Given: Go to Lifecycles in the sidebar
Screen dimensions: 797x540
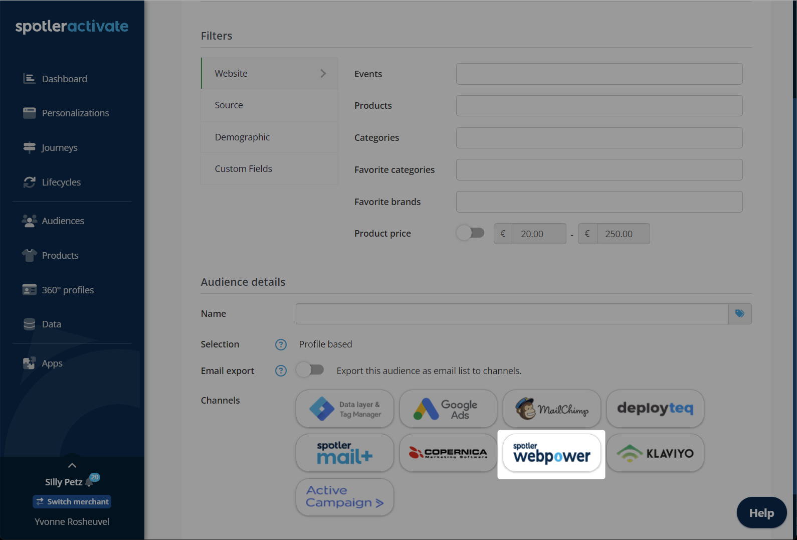Looking at the screenshot, I should (x=61, y=183).
